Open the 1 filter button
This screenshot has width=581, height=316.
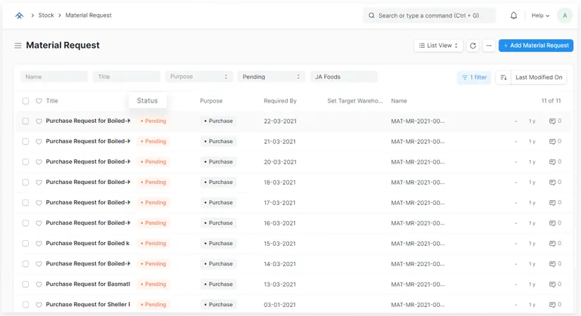tap(473, 77)
